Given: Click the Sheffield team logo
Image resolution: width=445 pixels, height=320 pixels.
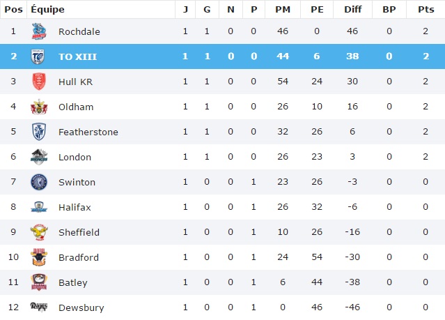Looking at the screenshot, I should click(38, 232).
